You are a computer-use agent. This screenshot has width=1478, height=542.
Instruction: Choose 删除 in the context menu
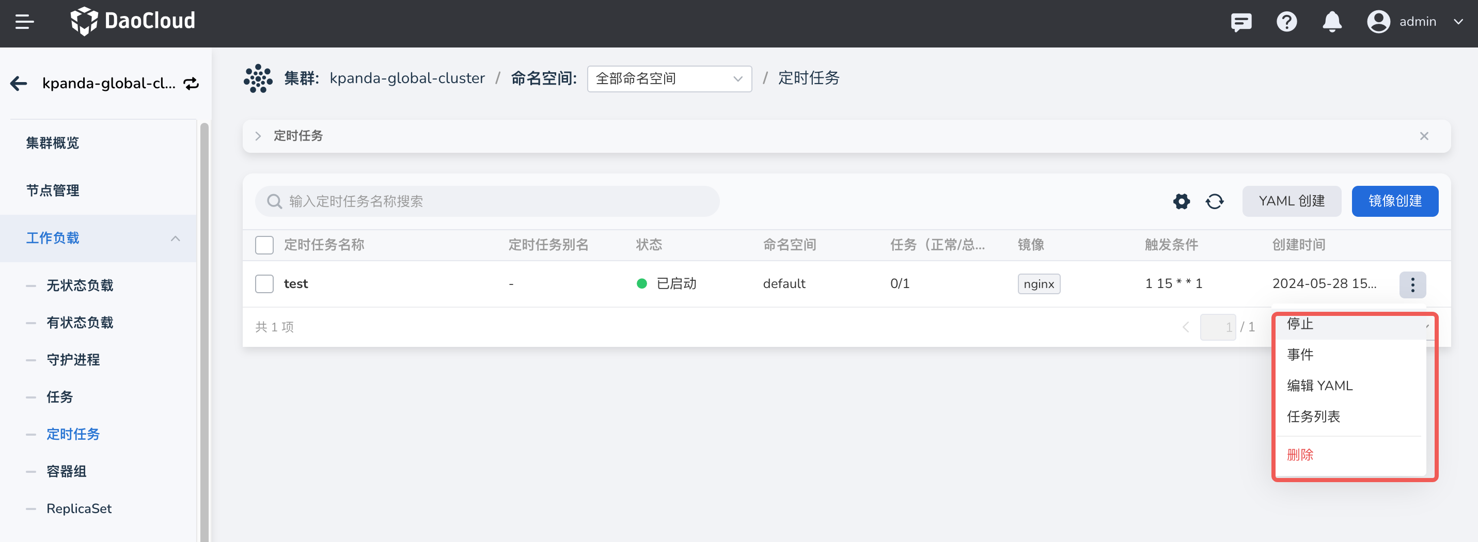point(1300,455)
